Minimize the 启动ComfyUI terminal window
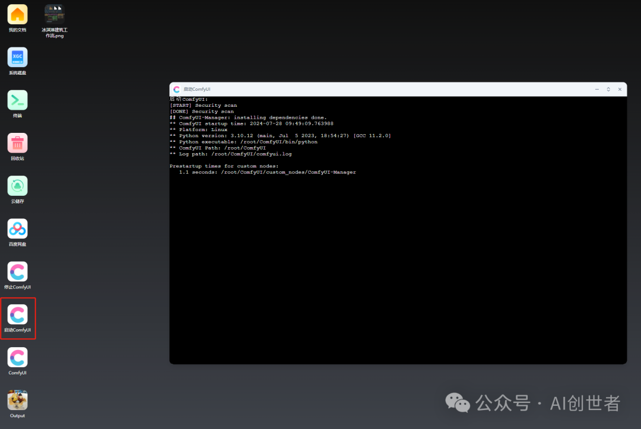 [x=596, y=90]
